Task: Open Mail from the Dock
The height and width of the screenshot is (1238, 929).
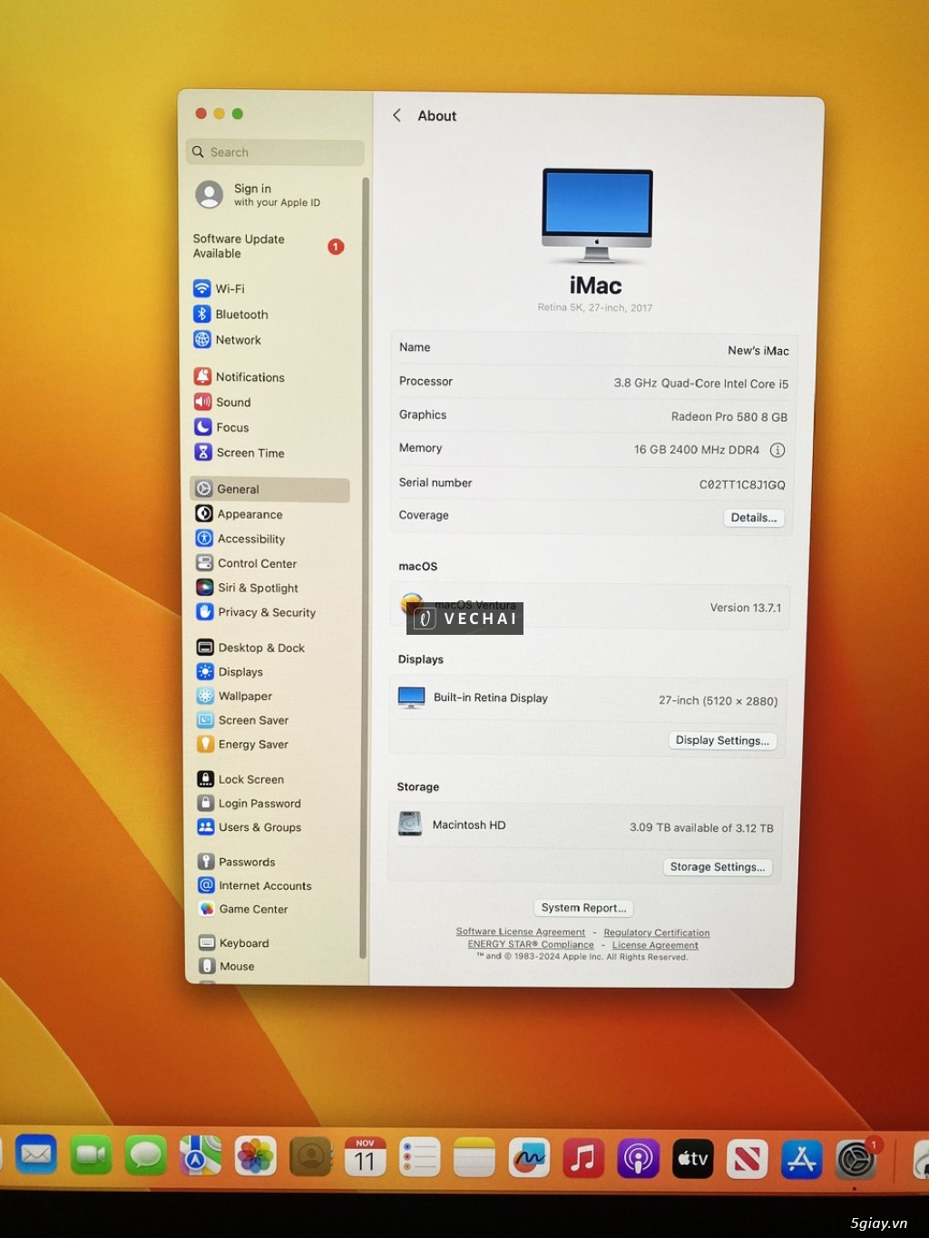Action: (36, 1155)
